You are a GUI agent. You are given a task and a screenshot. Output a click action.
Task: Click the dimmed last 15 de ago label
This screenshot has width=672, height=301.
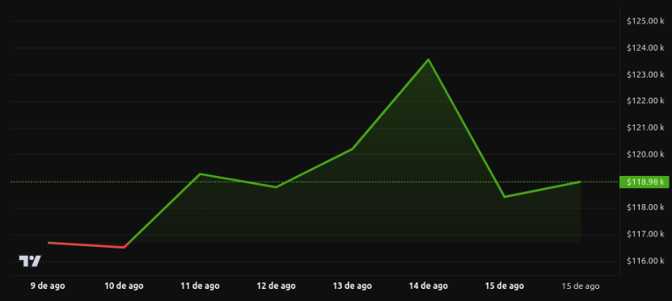pos(581,286)
